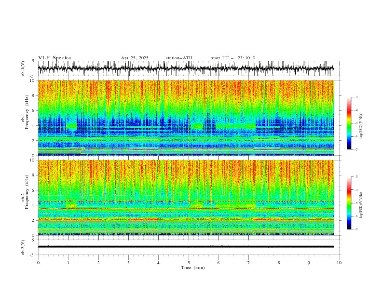Click time axis tick label "3"
Image resolution: width=382 pixels, height=295 pixels.
tap(128, 263)
